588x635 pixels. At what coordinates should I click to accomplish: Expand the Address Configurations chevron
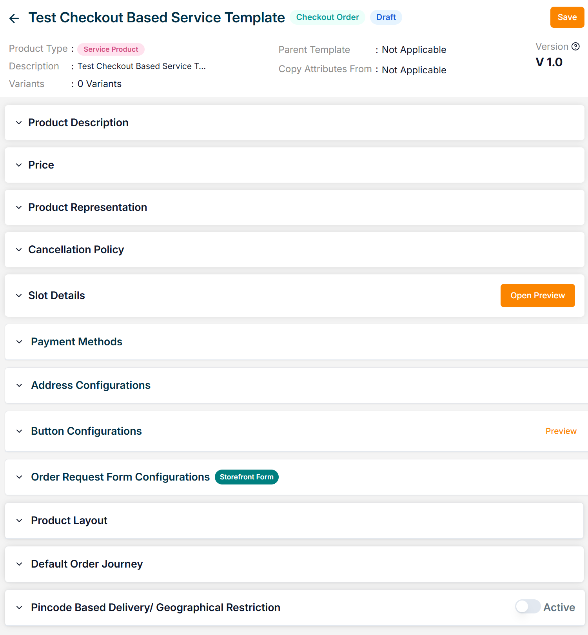[19, 385]
